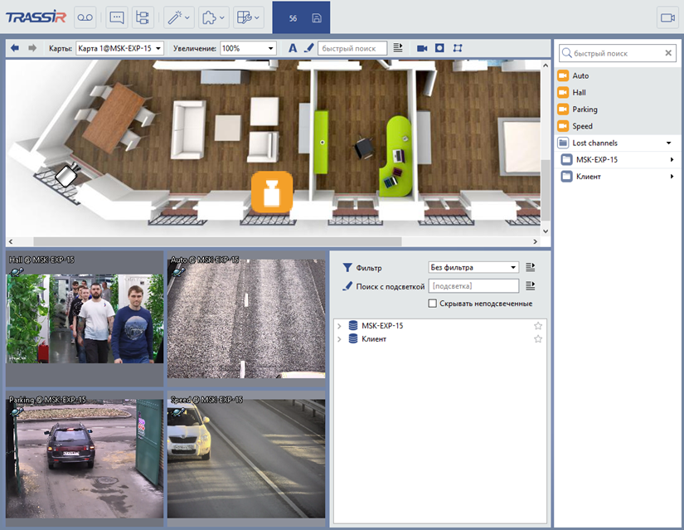This screenshot has height=530, width=684.
Task: Toggle favorite star for Клиент
Action: [537, 339]
